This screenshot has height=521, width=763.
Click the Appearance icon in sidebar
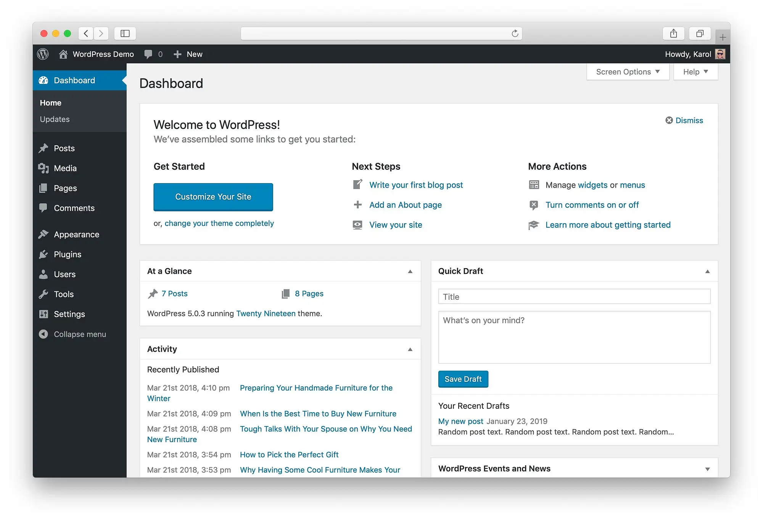coord(44,234)
